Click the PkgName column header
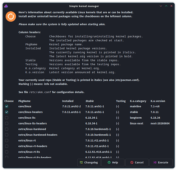177x171 pixels. (x=24, y=101)
